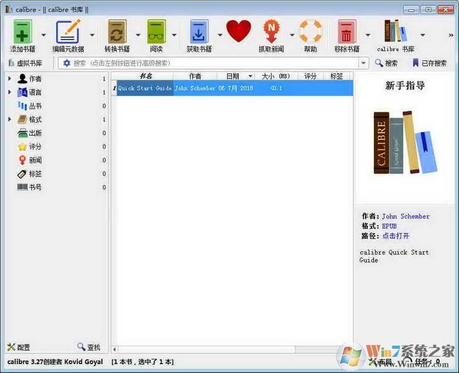
Task: Click path link 点击打开
Action: tap(396, 236)
